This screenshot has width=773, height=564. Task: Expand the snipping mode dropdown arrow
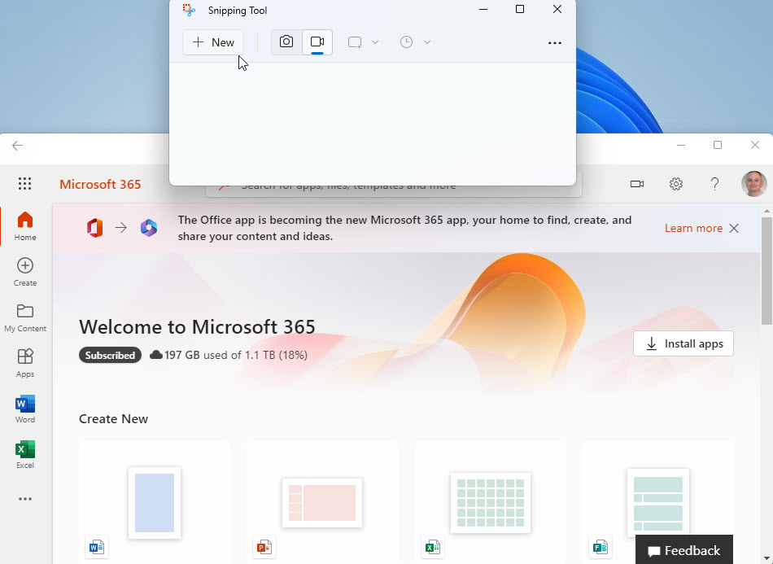[x=375, y=42]
